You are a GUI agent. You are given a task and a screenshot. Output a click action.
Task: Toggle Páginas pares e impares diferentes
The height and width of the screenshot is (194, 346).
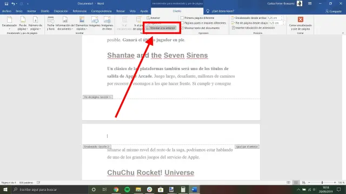pyautogui.click(x=182, y=23)
